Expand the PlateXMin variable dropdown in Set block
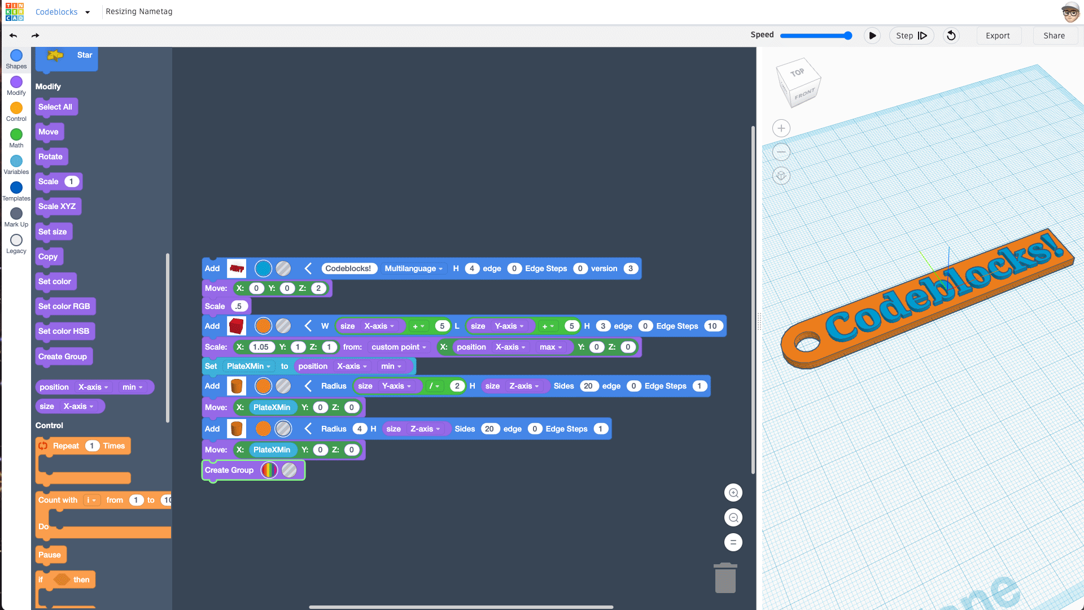Viewport: 1084px width, 610px height. point(248,366)
